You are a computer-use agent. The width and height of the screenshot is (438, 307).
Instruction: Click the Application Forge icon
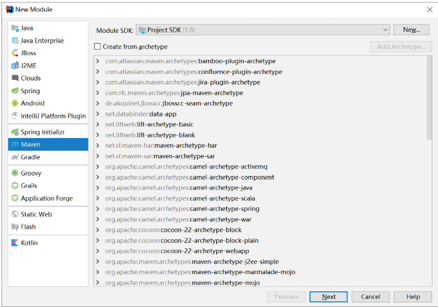[x=15, y=198]
